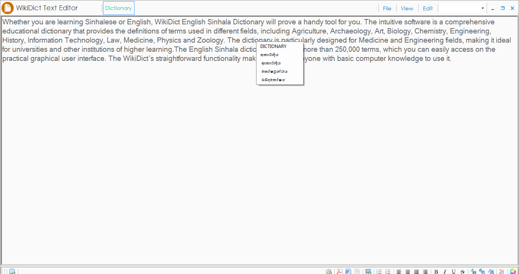
Task: Close the WikiDict Text Editor
Action: [x=512, y=8]
